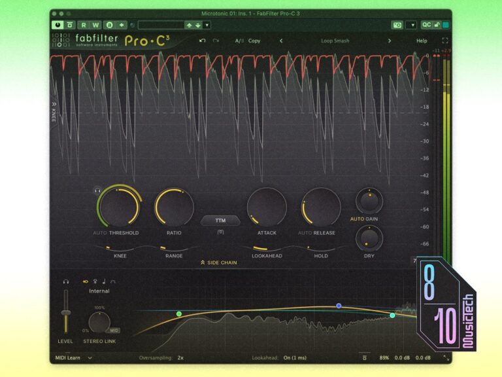Image resolution: width=502 pixels, height=377 pixels.
Task: Click the Knee slider
Action: tap(120, 248)
